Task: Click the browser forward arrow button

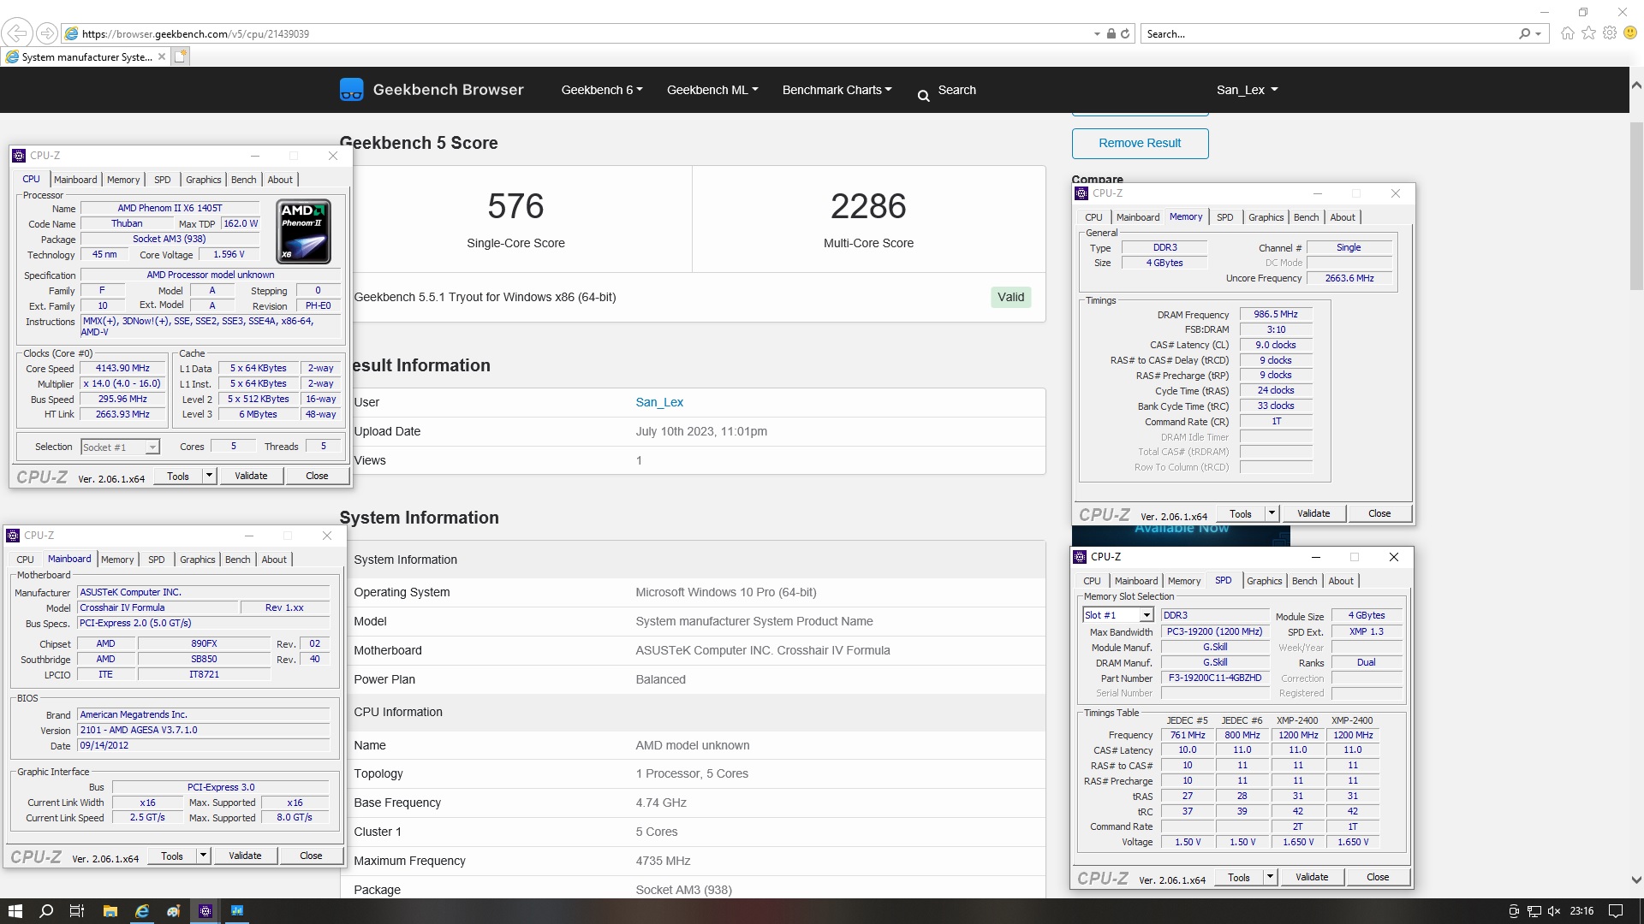Action: coord(47,33)
